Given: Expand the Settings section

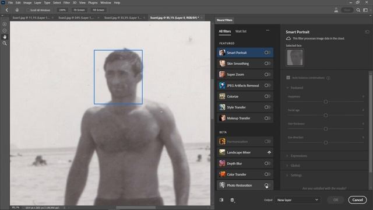Looking at the screenshot, I should 287,176.
